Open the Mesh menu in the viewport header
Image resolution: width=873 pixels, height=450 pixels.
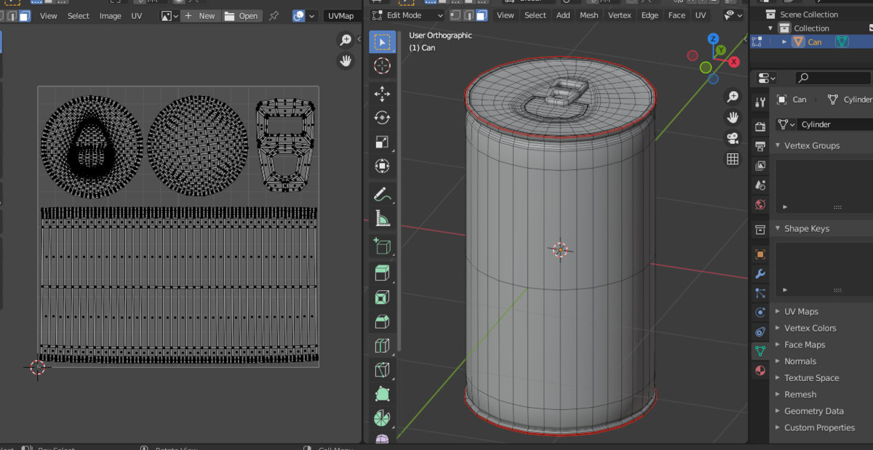coord(589,15)
